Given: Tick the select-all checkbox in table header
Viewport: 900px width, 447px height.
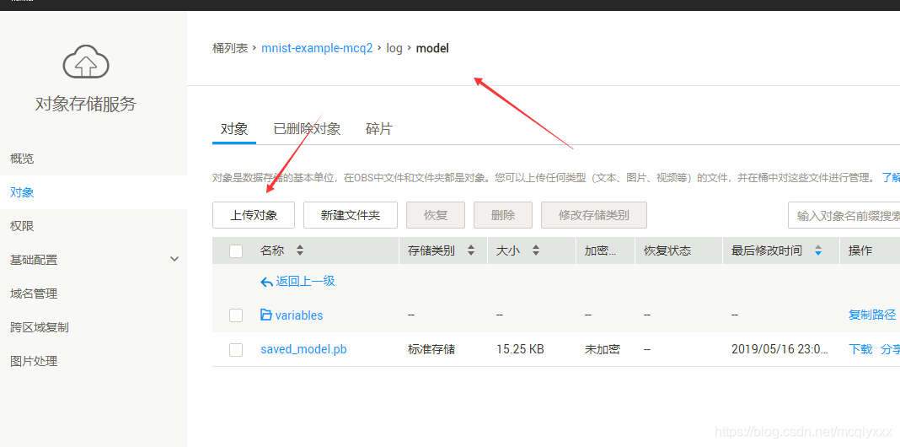Looking at the screenshot, I should [x=236, y=251].
